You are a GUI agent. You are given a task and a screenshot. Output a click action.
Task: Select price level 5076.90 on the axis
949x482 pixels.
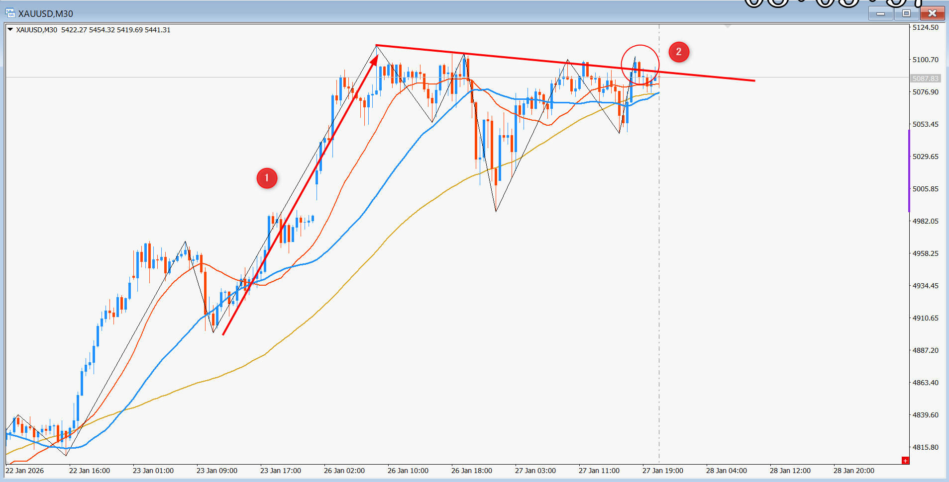(925, 92)
